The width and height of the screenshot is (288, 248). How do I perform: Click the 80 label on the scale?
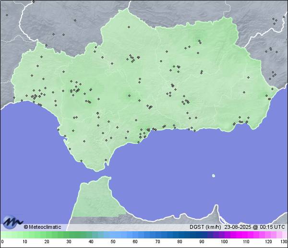(x=180, y=241)
